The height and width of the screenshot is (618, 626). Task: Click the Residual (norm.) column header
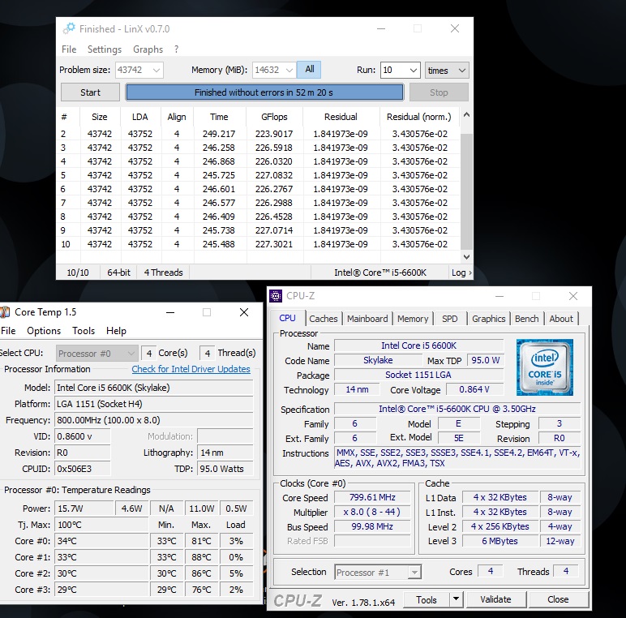click(x=418, y=117)
